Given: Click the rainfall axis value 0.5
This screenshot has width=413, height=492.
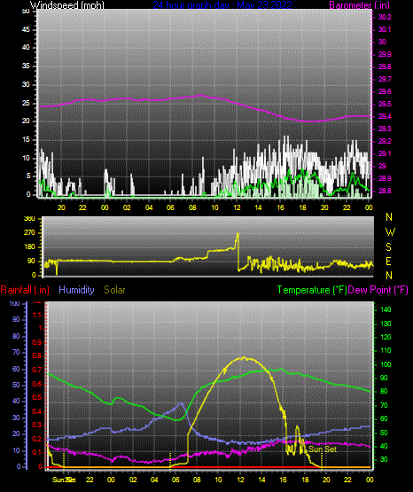Looking at the screenshot, I should (x=37, y=398).
